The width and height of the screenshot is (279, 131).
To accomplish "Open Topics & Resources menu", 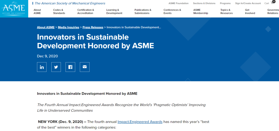I will [226, 11].
